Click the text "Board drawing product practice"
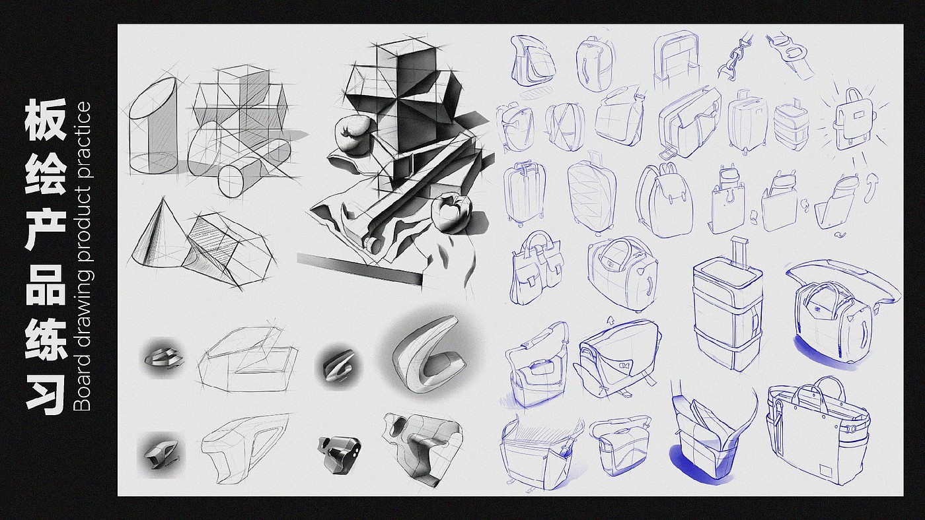Viewport: 925px width, 520px height. point(83,257)
